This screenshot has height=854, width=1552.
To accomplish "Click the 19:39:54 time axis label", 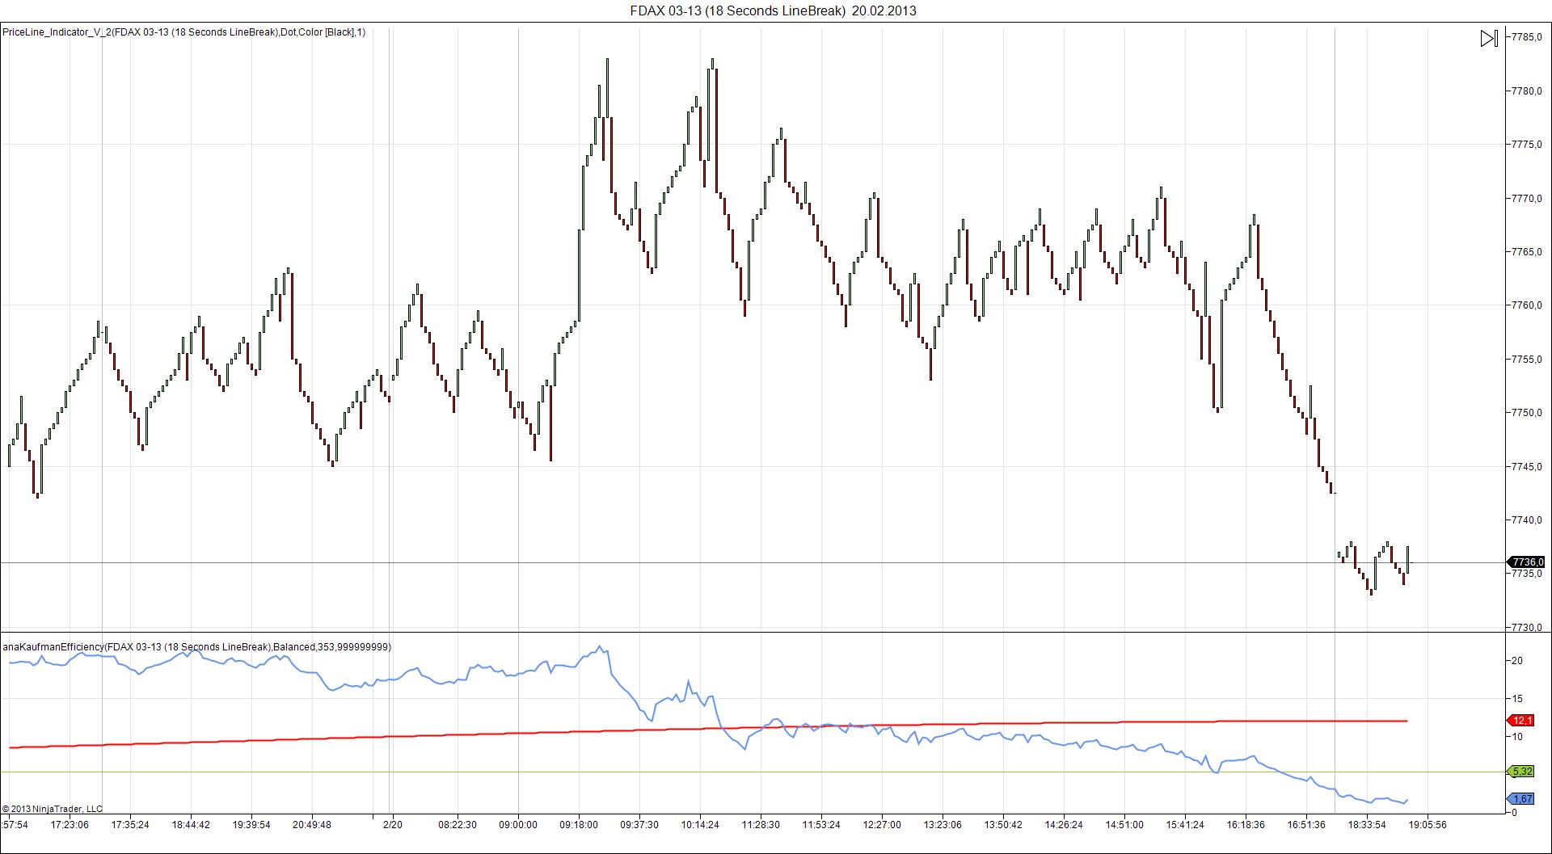I will (251, 825).
